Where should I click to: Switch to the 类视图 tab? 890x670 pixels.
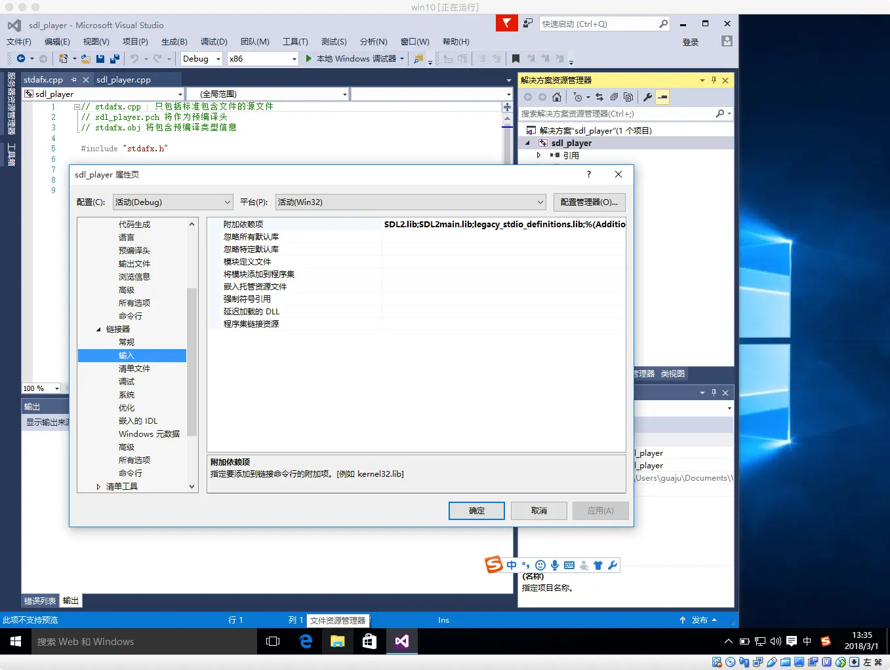point(673,373)
